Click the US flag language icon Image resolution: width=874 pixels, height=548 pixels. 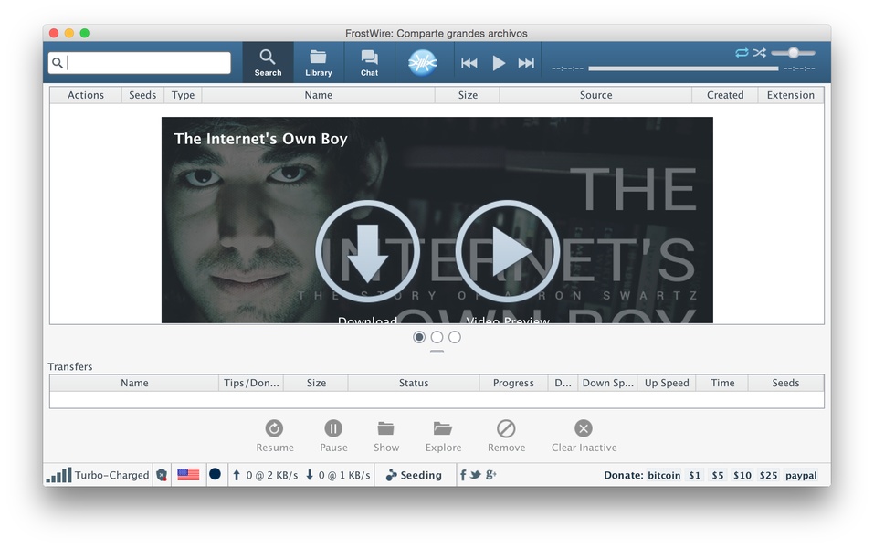pos(188,475)
